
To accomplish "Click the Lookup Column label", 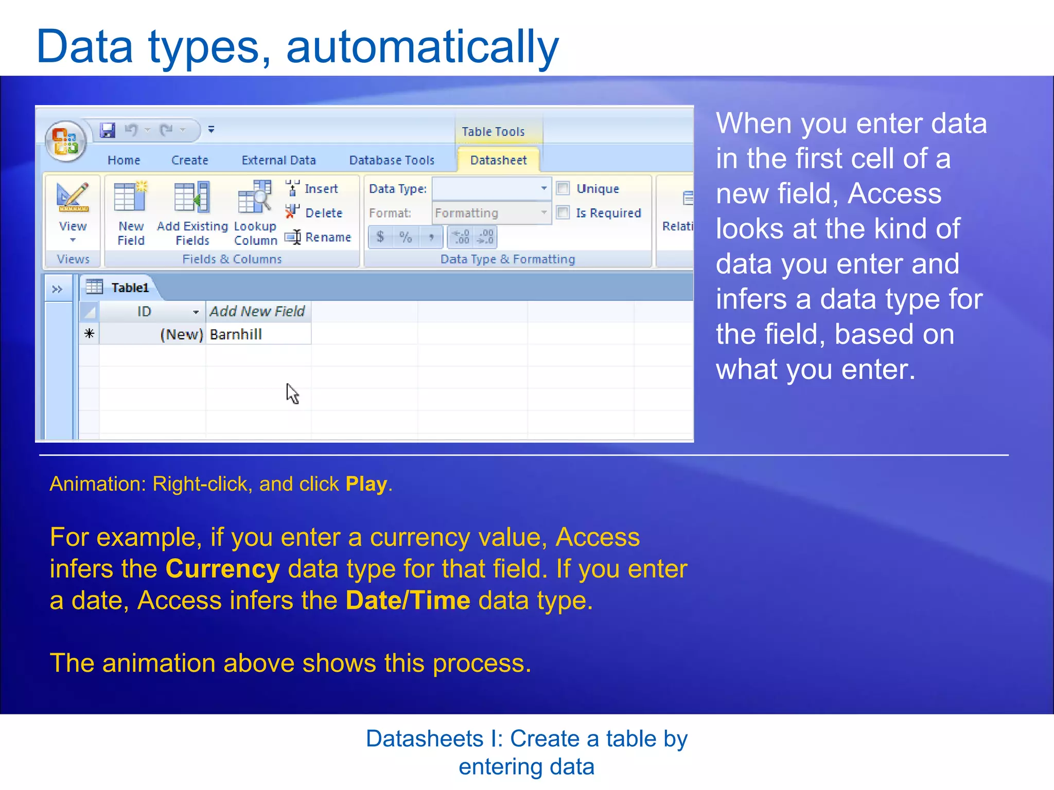I will [x=255, y=234].
